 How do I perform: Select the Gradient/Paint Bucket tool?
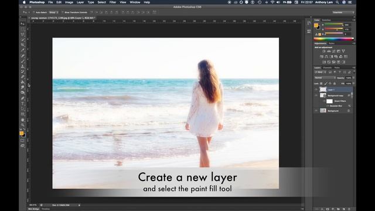click(22, 82)
